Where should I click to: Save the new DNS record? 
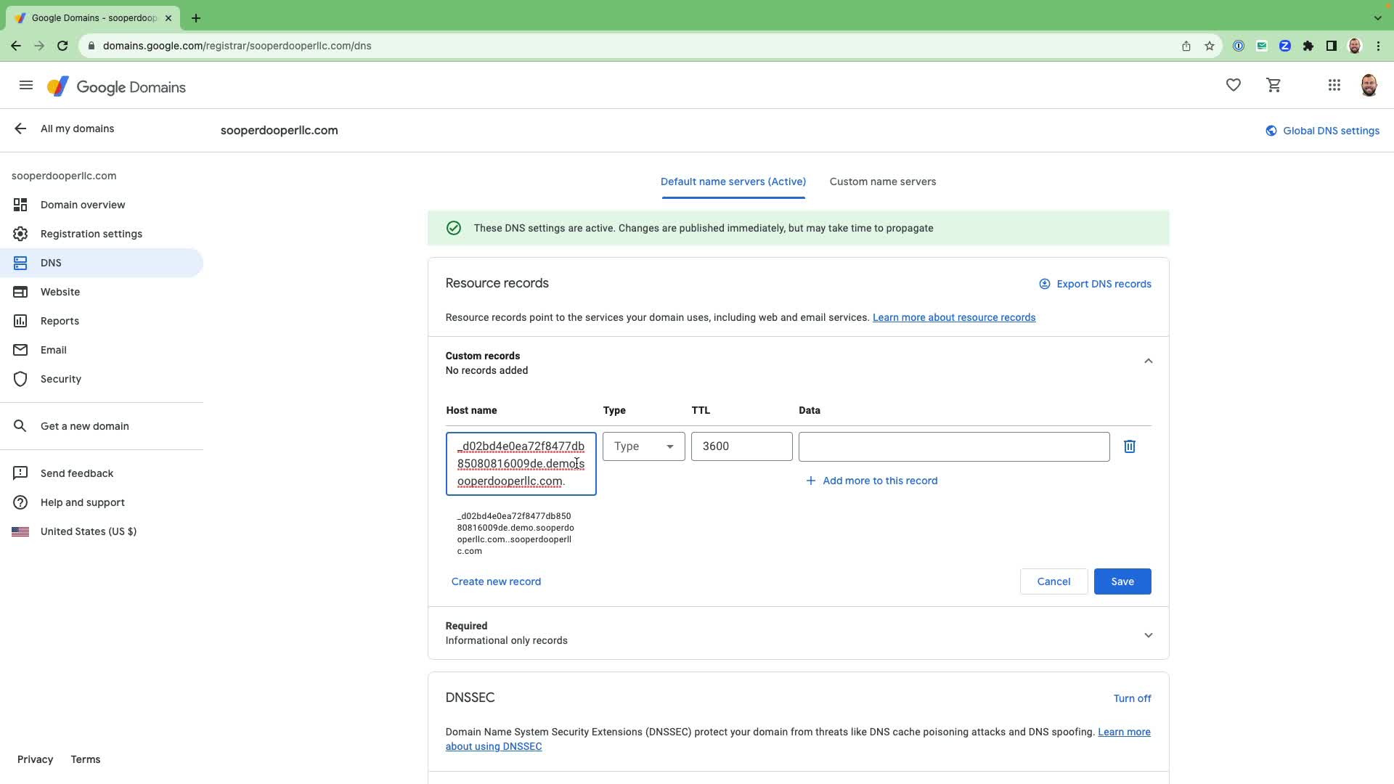[1122, 581]
